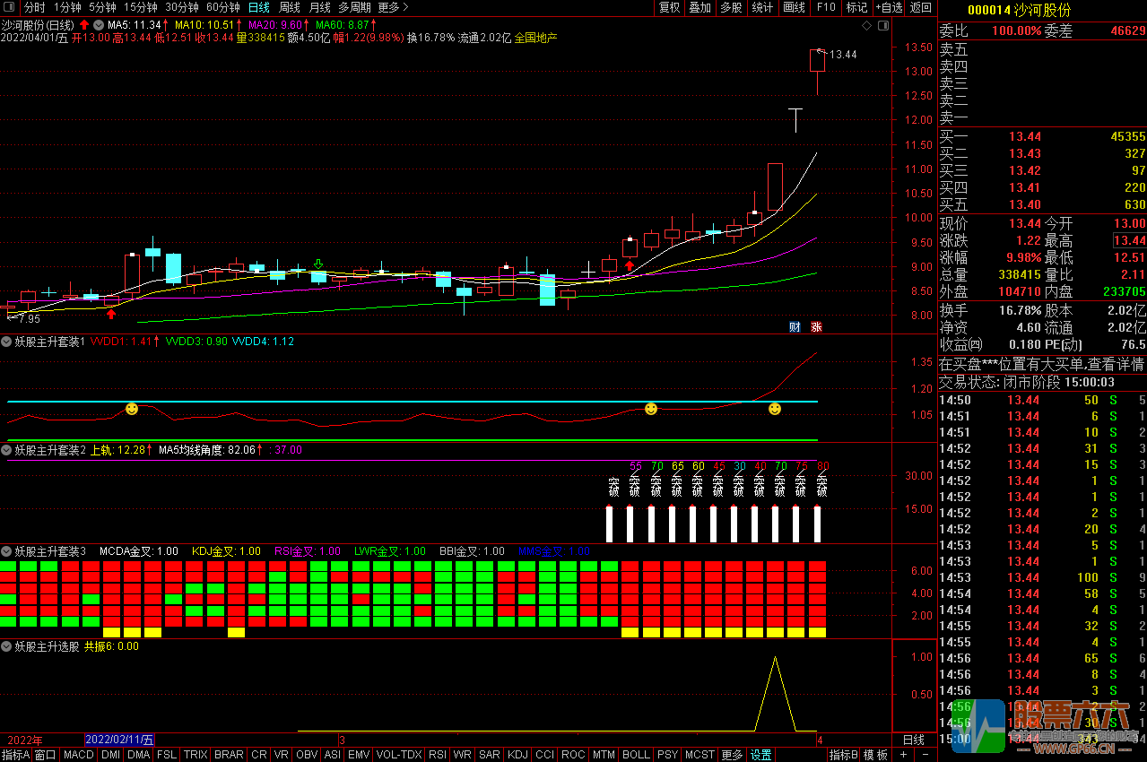
Task: Click the 窗口 bottom bar item
Action: pos(46,755)
